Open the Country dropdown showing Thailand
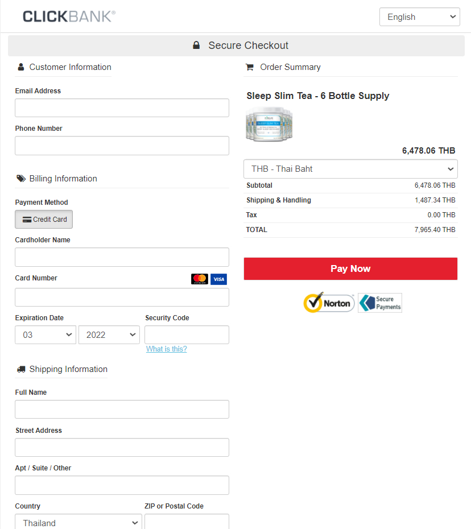Viewport: 471px width, 529px height. (78, 522)
